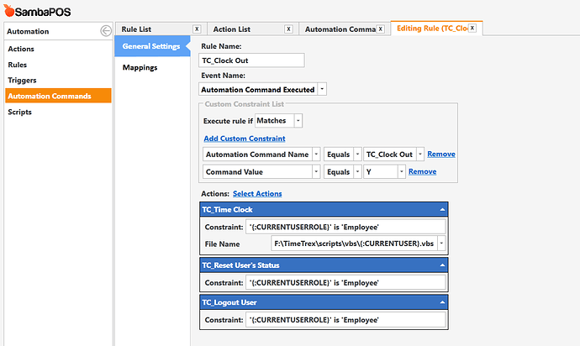Click the Add Custom Constraint link

point(245,139)
